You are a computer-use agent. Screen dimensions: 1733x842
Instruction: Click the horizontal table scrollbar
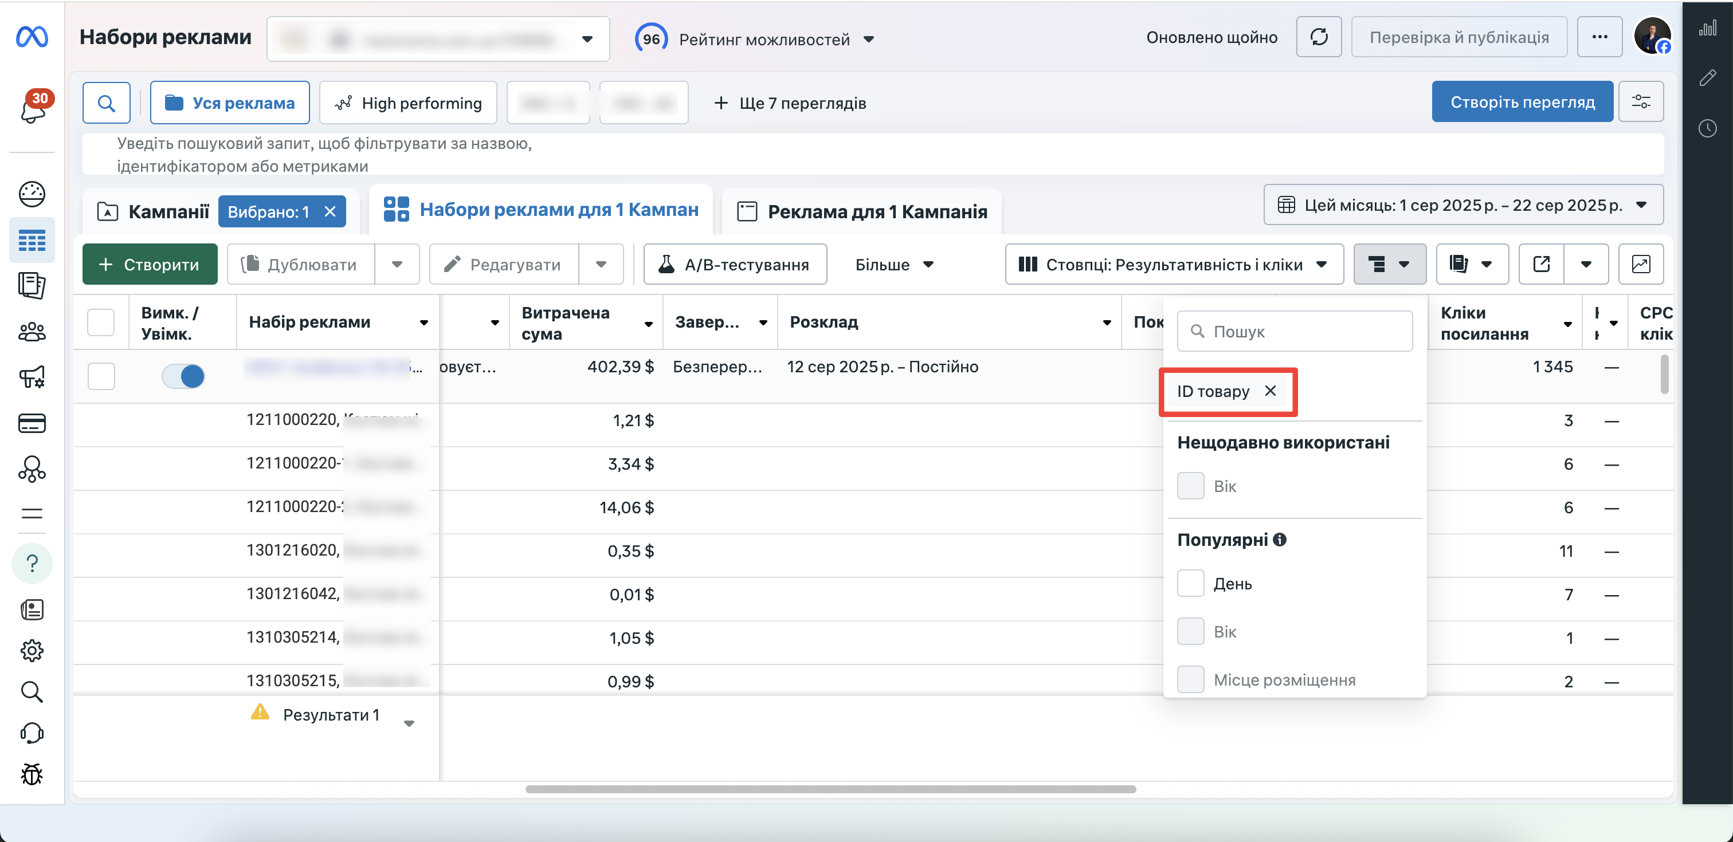(x=830, y=789)
